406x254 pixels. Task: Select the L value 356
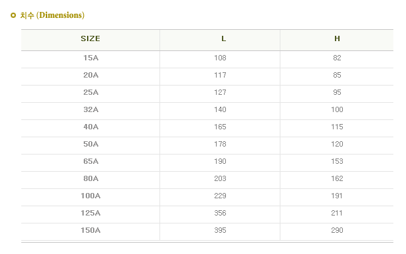click(x=220, y=213)
